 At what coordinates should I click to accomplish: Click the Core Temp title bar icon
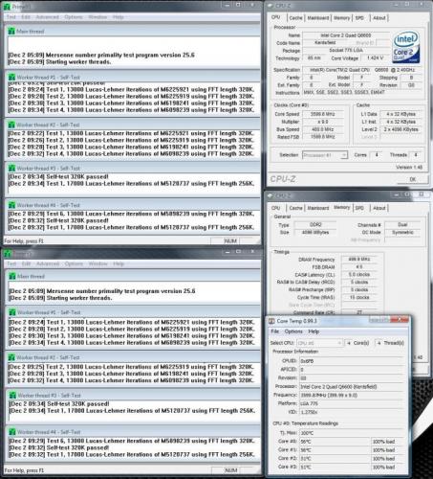click(x=271, y=321)
